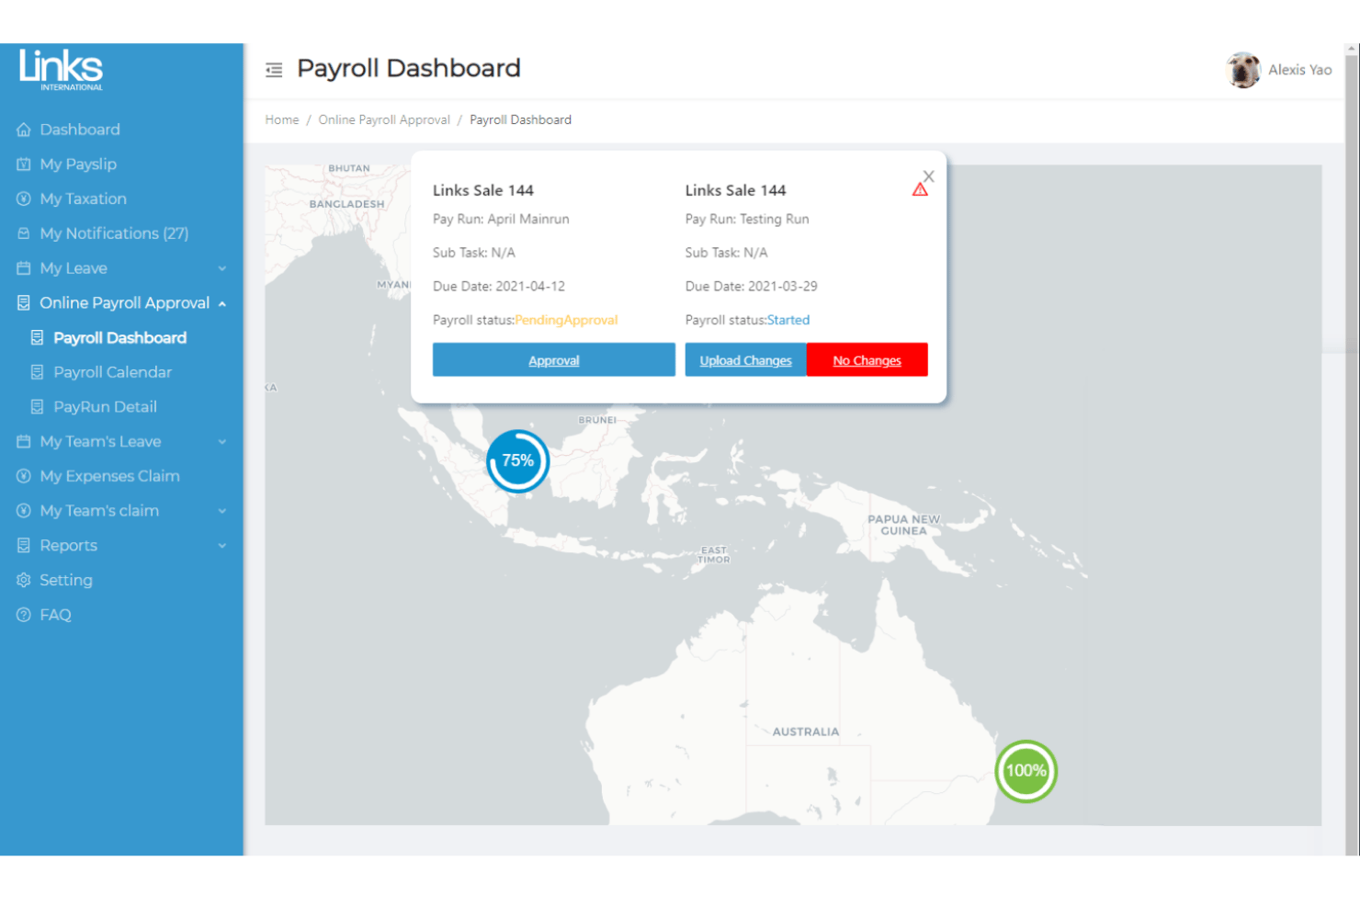Click the Online Payroll Approval icon

point(24,303)
